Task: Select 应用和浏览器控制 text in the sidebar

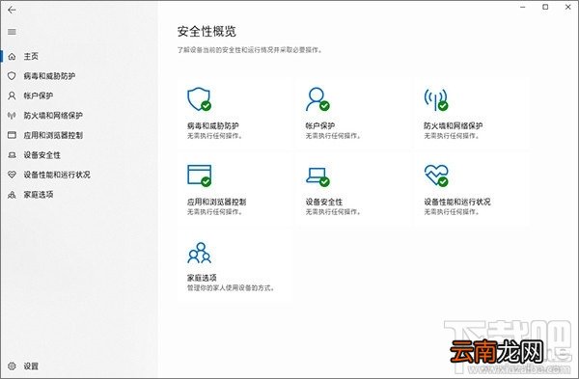Action: (x=53, y=135)
